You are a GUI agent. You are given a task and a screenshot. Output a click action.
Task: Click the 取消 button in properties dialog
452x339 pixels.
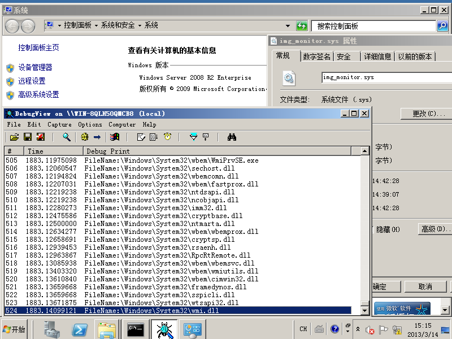click(425, 286)
